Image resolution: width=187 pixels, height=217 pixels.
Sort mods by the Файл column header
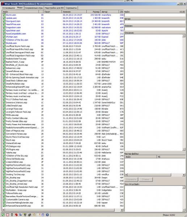pyautogui.click(x=21, y=12)
